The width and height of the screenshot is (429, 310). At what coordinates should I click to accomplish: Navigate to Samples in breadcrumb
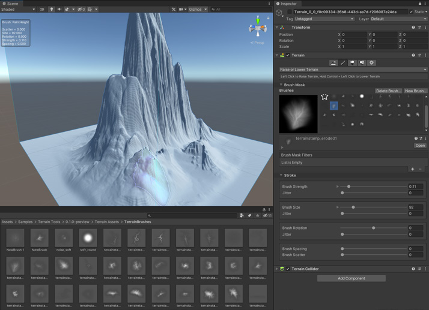click(25, 222)
